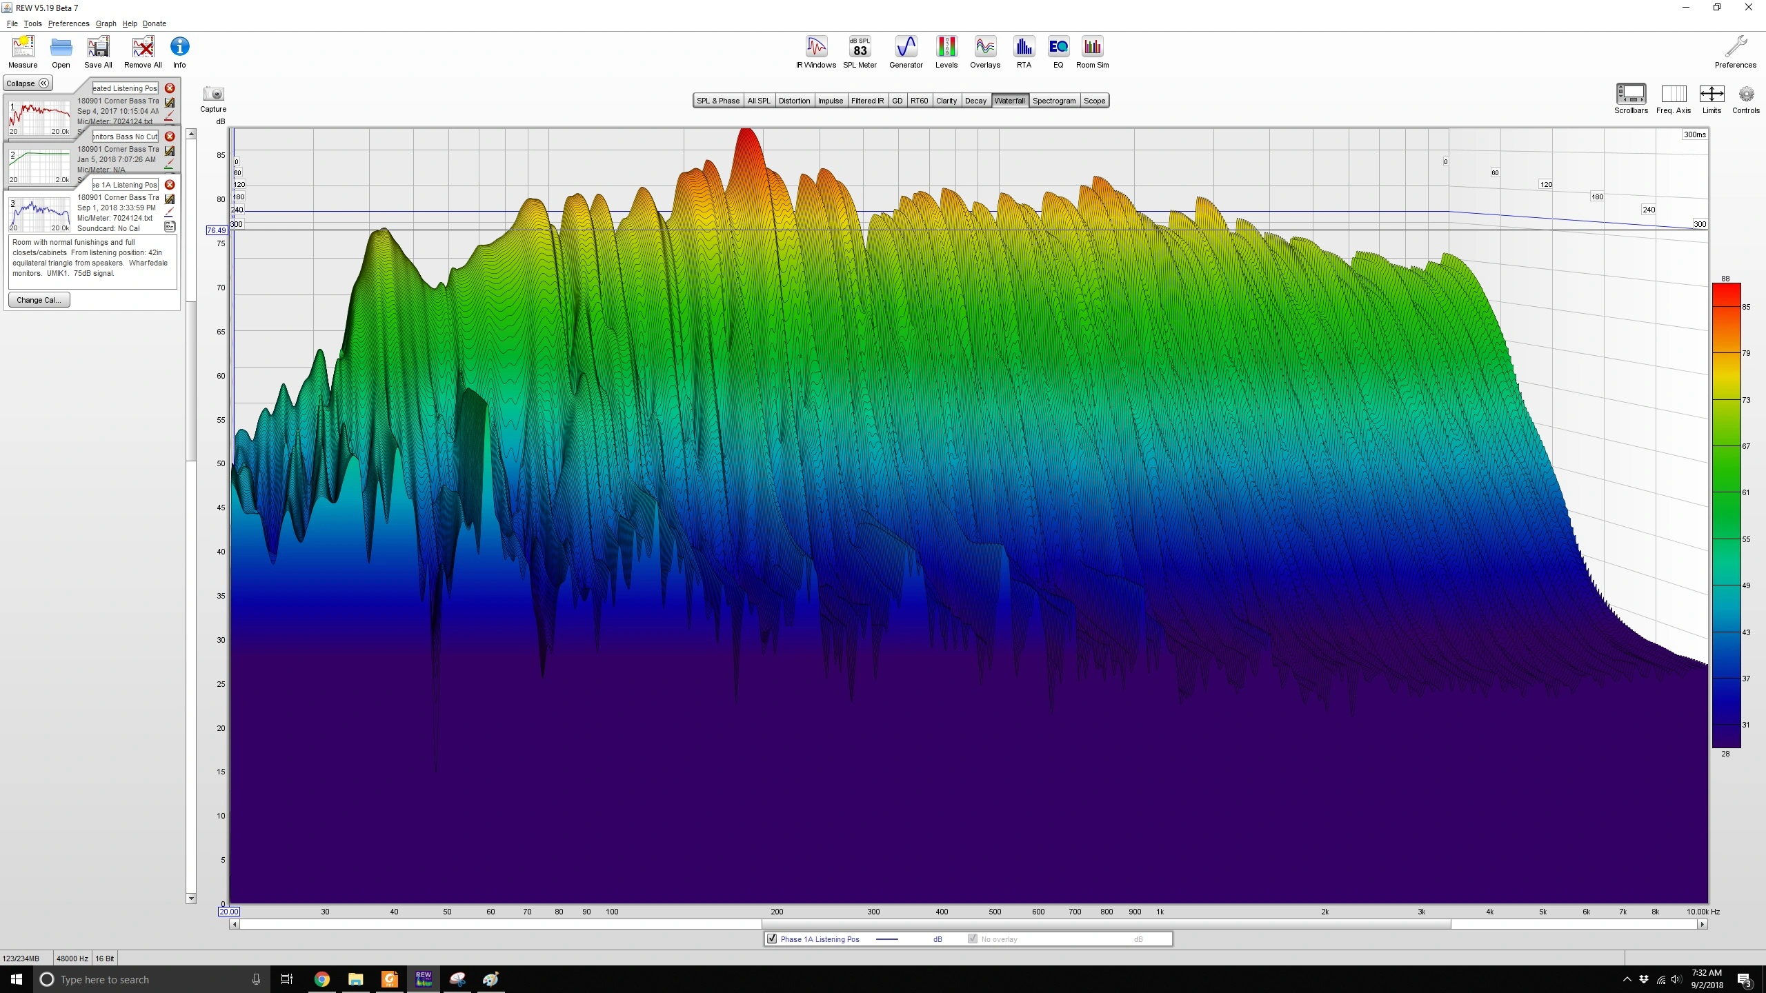Toggle the No overlay checkbox
The height and width of the screenshot is (993, 1766).
click(973, 939)
